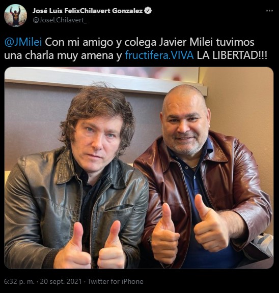Image resolution: width=279 pixels, height=293 pixels.
Task: Click the white framed picture on the wall
Action: 105,79
